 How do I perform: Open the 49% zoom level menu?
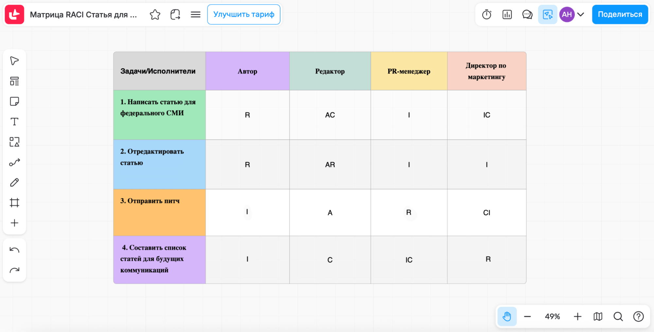click(552, 316)
